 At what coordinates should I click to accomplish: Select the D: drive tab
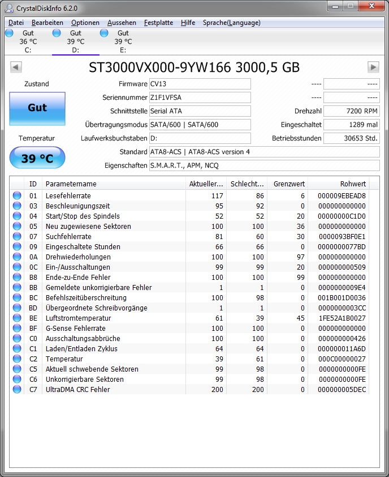click(76, 41)
